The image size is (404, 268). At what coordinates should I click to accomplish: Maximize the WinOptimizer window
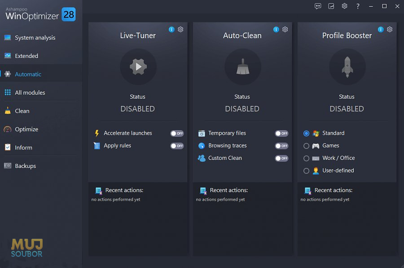pos(384,6)
